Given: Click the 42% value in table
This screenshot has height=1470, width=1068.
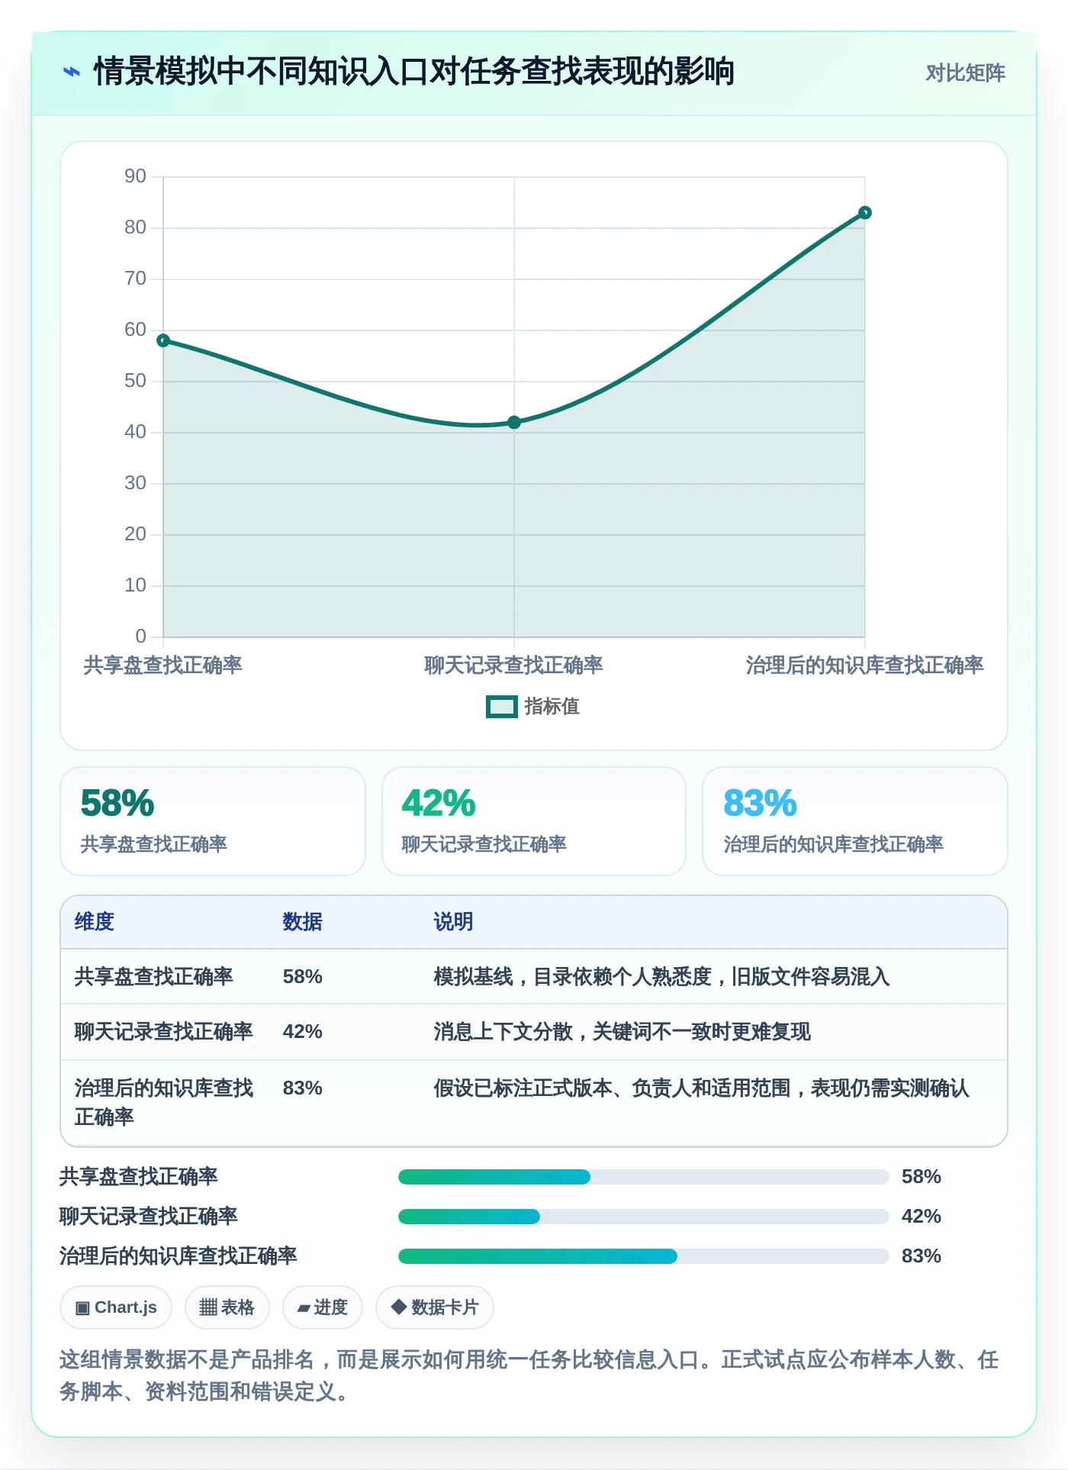Looking at the screenshot, I should point(303,1032).
